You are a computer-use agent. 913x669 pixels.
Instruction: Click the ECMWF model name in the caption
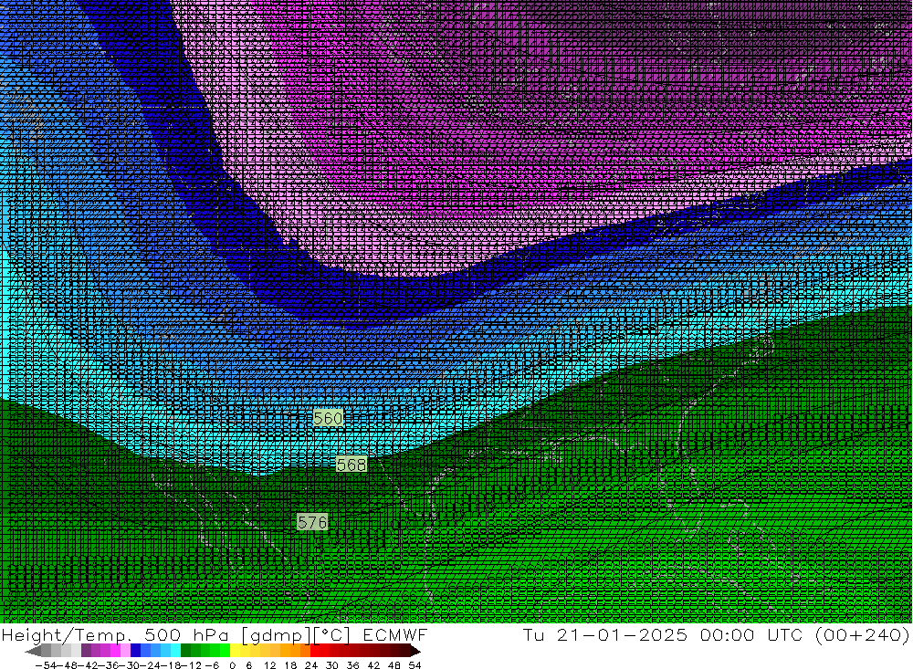click(x=394, y=634)
